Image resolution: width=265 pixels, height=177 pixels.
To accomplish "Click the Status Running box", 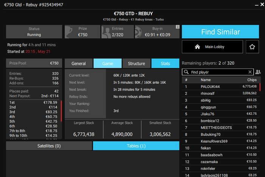I will pyautogui.click(x=34, y=31).
